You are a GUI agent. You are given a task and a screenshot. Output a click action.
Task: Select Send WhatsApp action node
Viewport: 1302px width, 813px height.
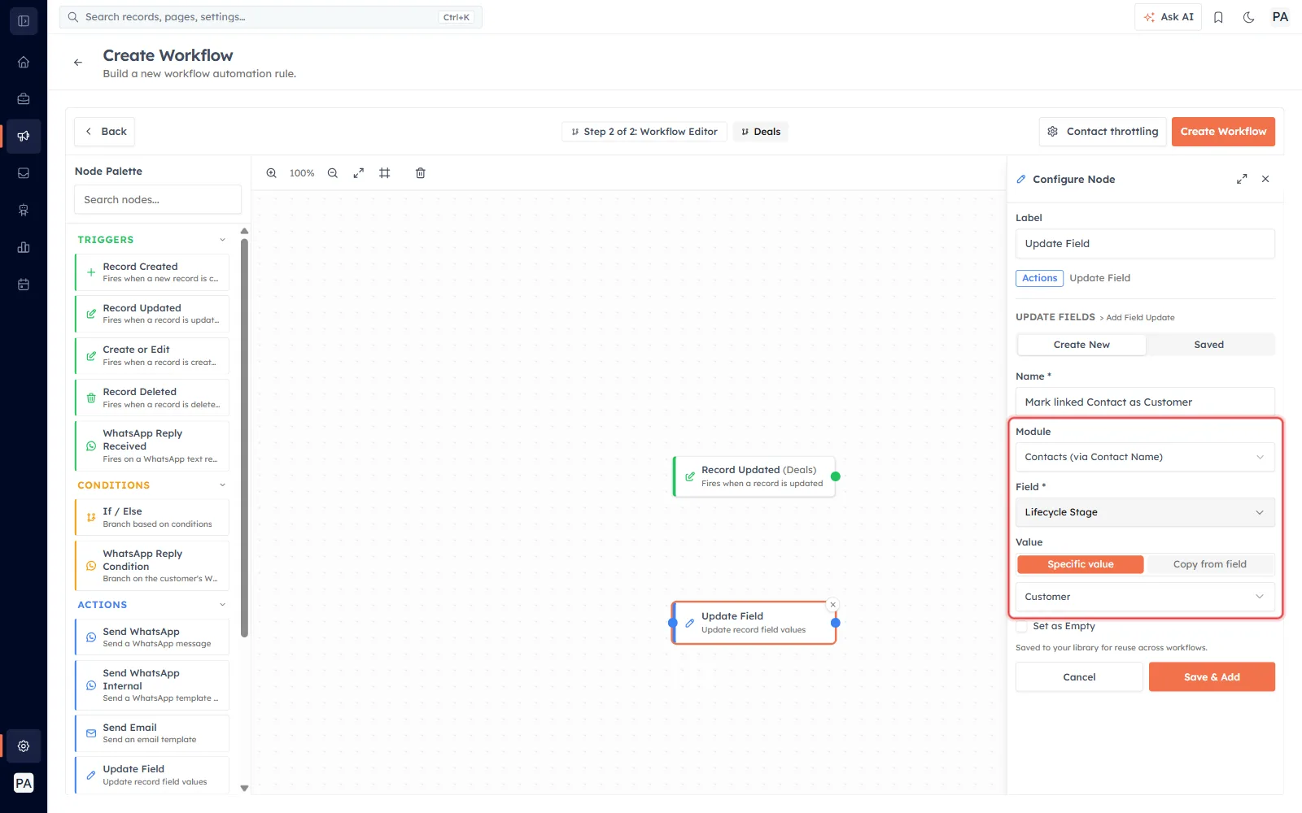point(152,637)
